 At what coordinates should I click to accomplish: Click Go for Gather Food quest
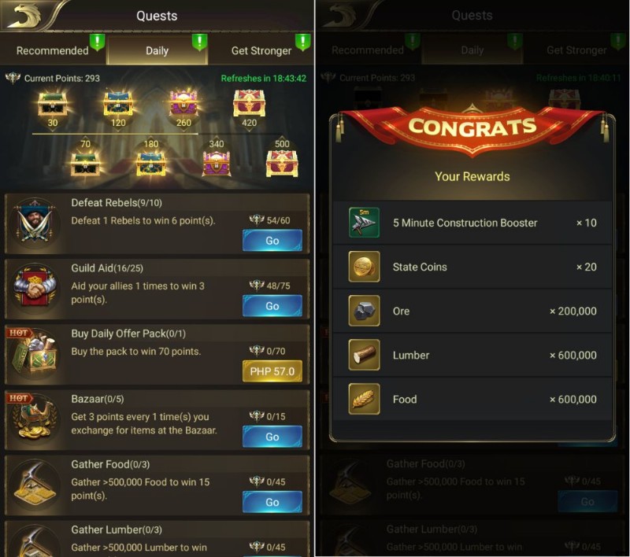(x=272, y=502)
